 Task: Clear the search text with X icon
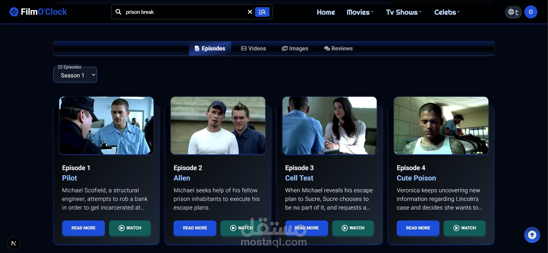250,12
